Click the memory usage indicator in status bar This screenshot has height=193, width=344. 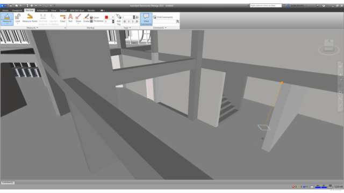tap(338, 187)
